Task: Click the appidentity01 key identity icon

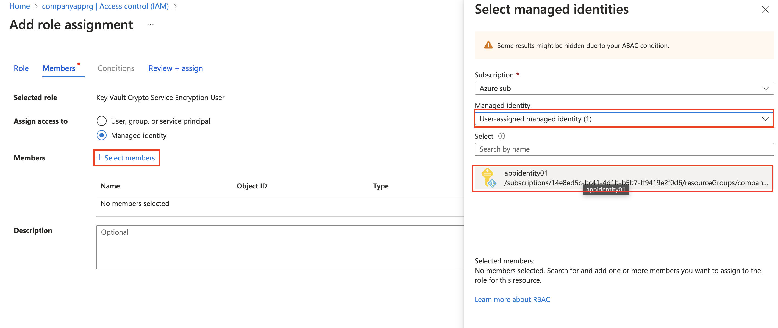Action: click(488, 177)
